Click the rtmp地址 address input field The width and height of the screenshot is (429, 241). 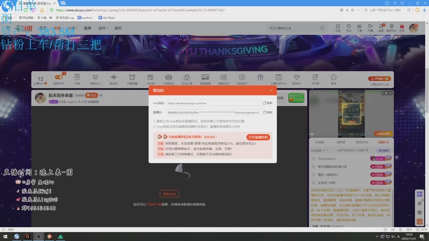(214, 103)
